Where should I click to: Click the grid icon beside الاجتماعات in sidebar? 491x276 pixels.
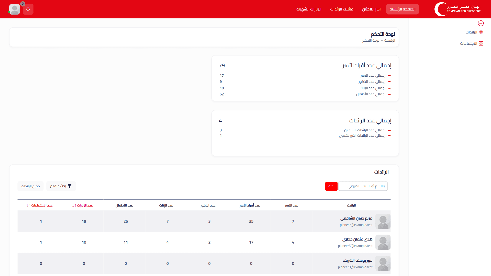click(481, 43)
